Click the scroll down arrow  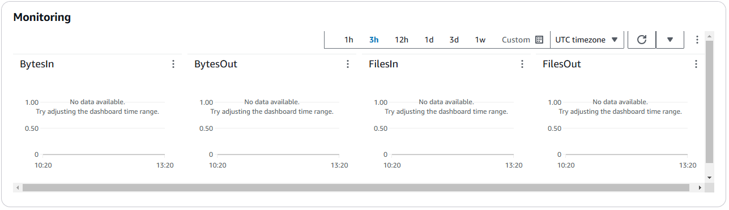click(x=709, y=177)
